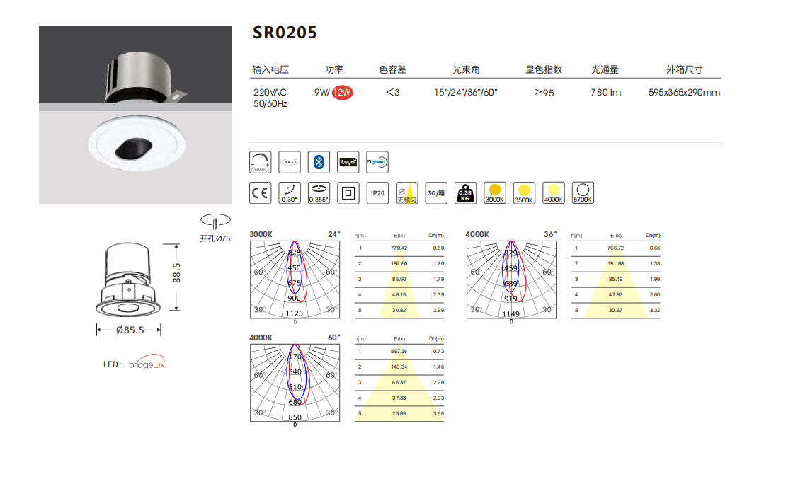This screenshot has height=484, width=810.
Task: Click the 功率 column header
Action: 334,69
